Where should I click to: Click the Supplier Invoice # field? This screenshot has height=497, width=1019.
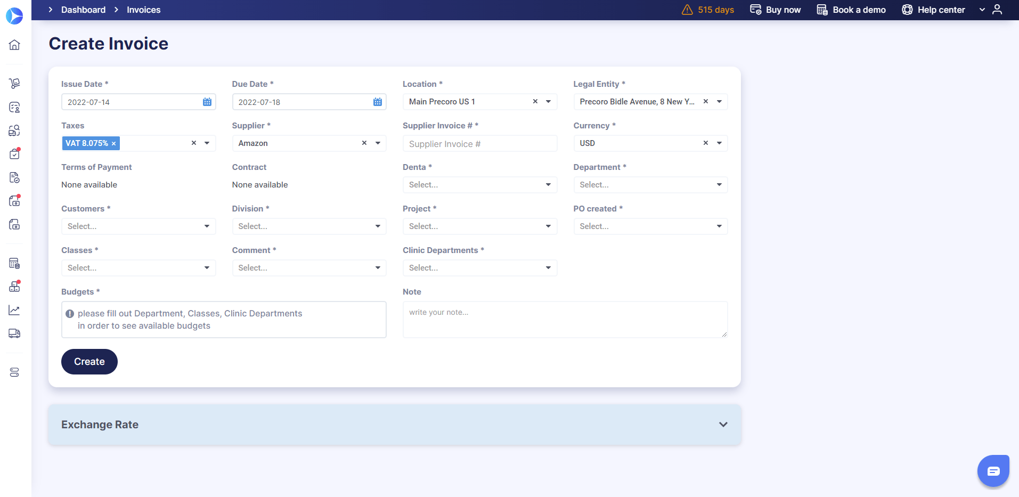[x=480, y=143]
